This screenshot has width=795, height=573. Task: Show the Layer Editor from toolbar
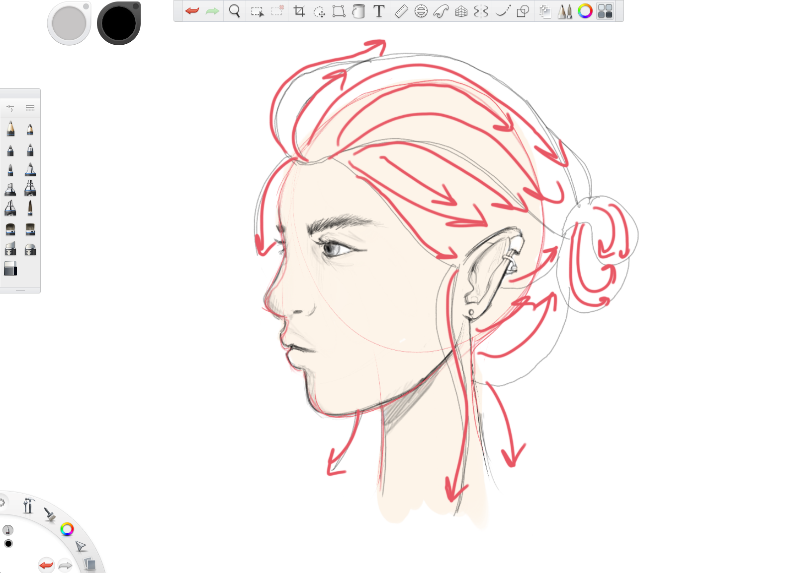[x=545, y=11]
